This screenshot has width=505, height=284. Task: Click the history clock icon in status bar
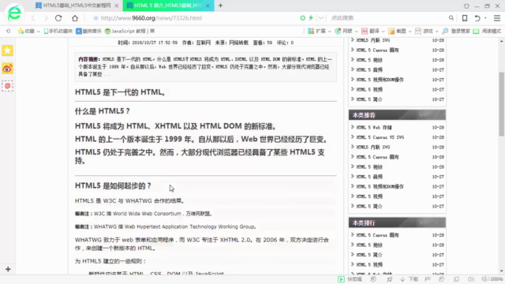tap(373, 279)
